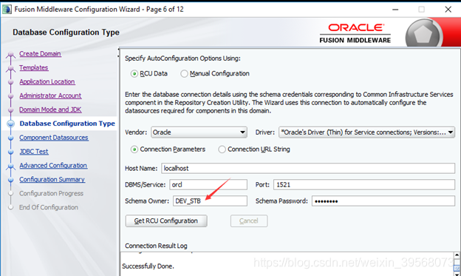Minimize the Configuration Wizard window
461x276 pixels.
point(395,10)
